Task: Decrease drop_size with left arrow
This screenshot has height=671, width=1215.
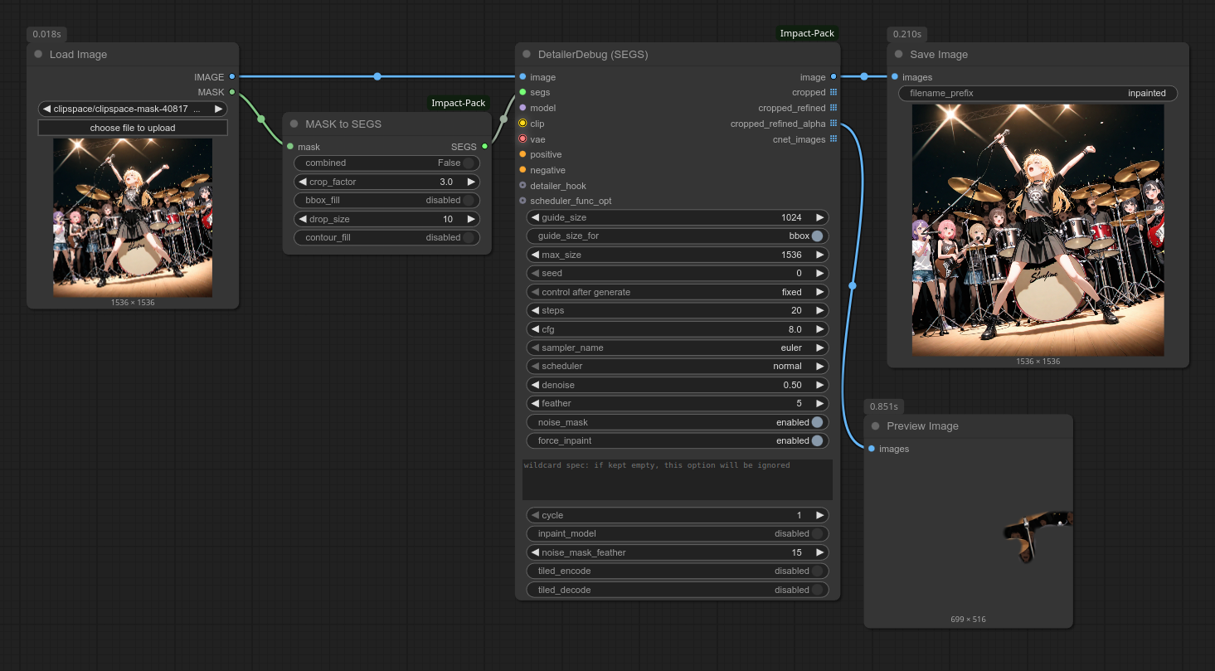Action: pyautogui.click(x=303, y=219)
